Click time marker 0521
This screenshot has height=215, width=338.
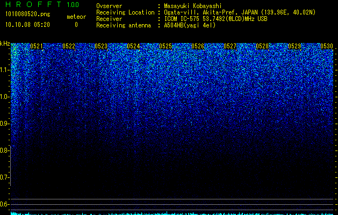[37, 46]
